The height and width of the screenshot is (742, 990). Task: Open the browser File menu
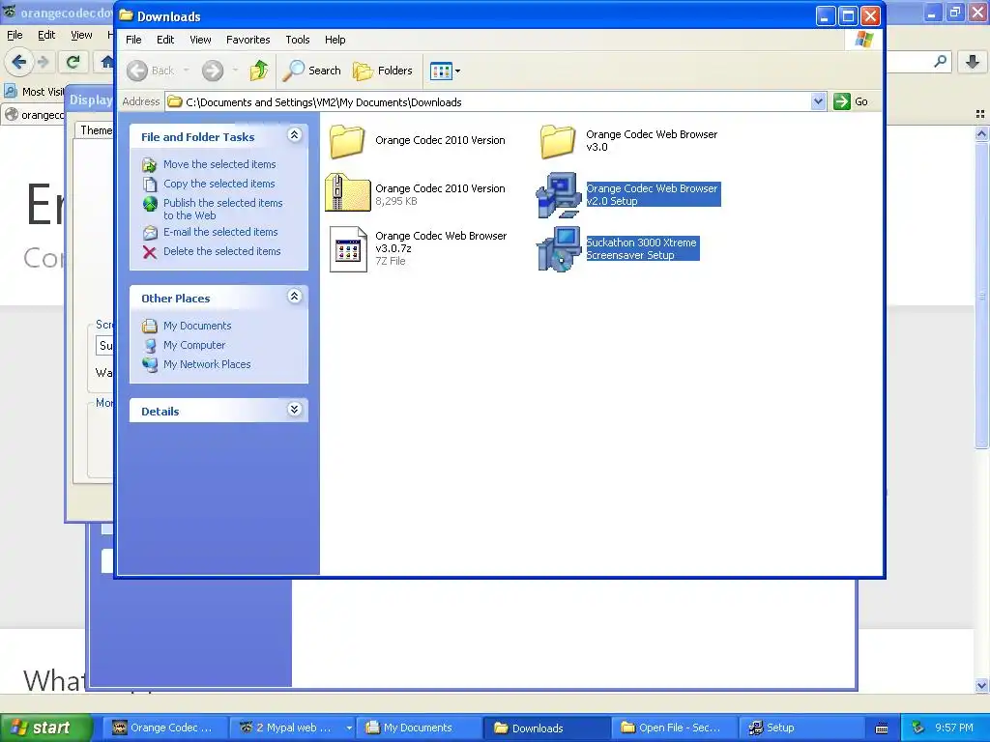coord(15,35)
